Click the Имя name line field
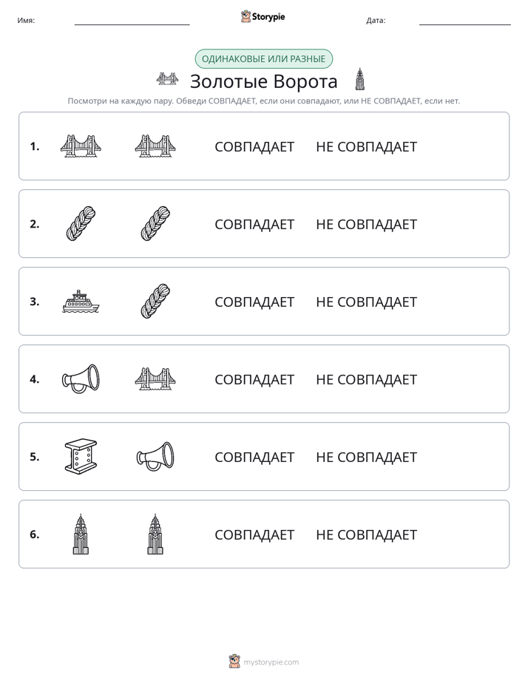 [132, 21]
